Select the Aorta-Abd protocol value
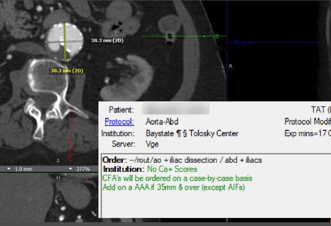 [162, 122]
